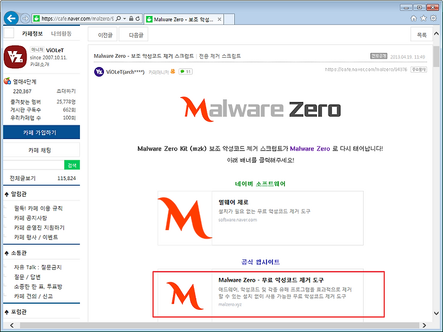Open a new blank browser tab
The height and width of the screenshot is (332, 443).
(229, 19)
